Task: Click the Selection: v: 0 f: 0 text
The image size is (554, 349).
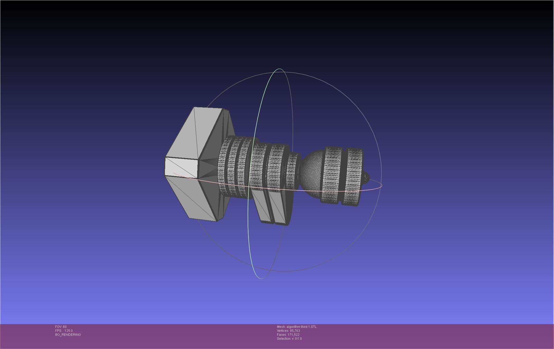Action: tap(289, 339)
